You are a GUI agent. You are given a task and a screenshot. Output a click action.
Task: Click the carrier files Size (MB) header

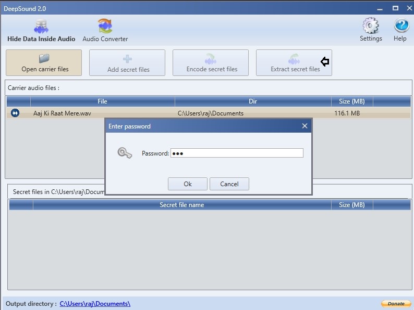tap(352, 101)
